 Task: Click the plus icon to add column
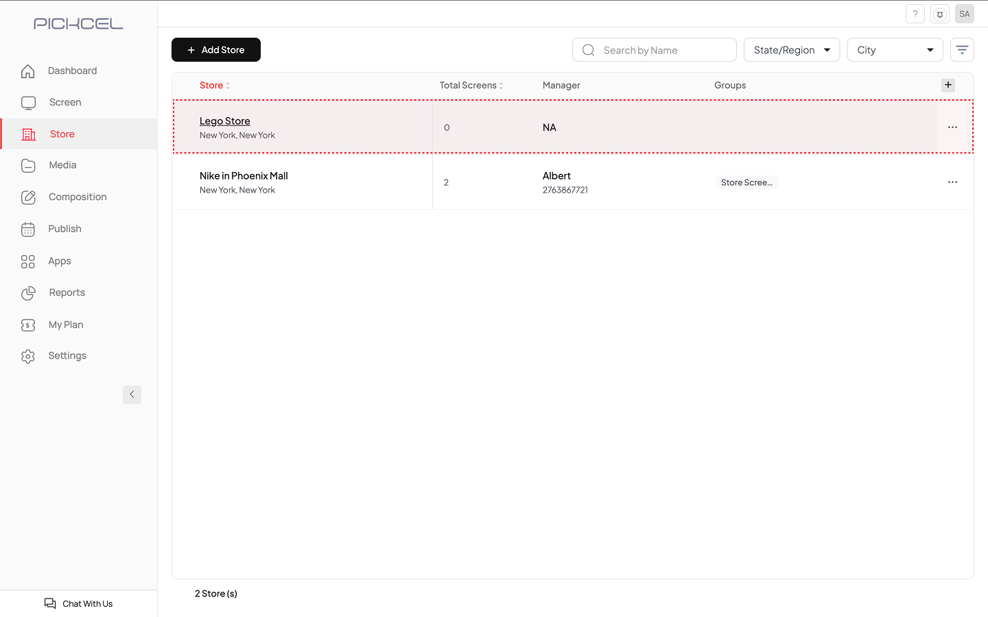(x=948, y=85)
